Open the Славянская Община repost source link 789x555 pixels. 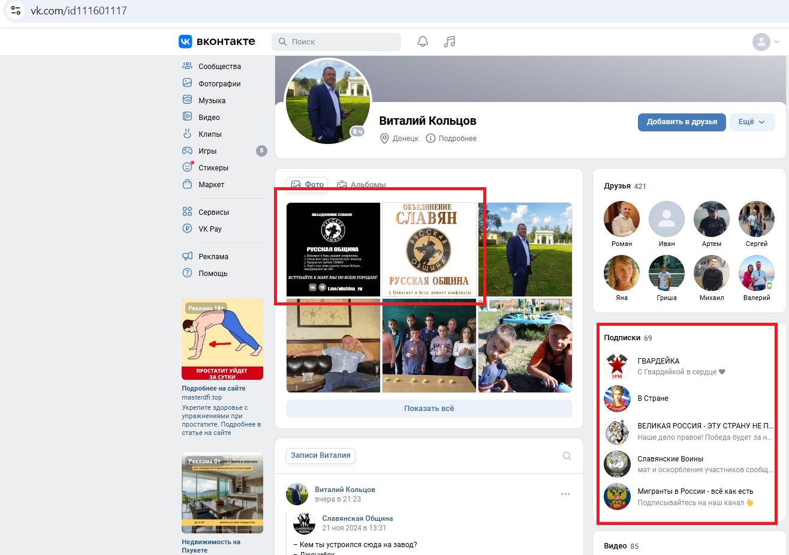click(x=357, y=518)
